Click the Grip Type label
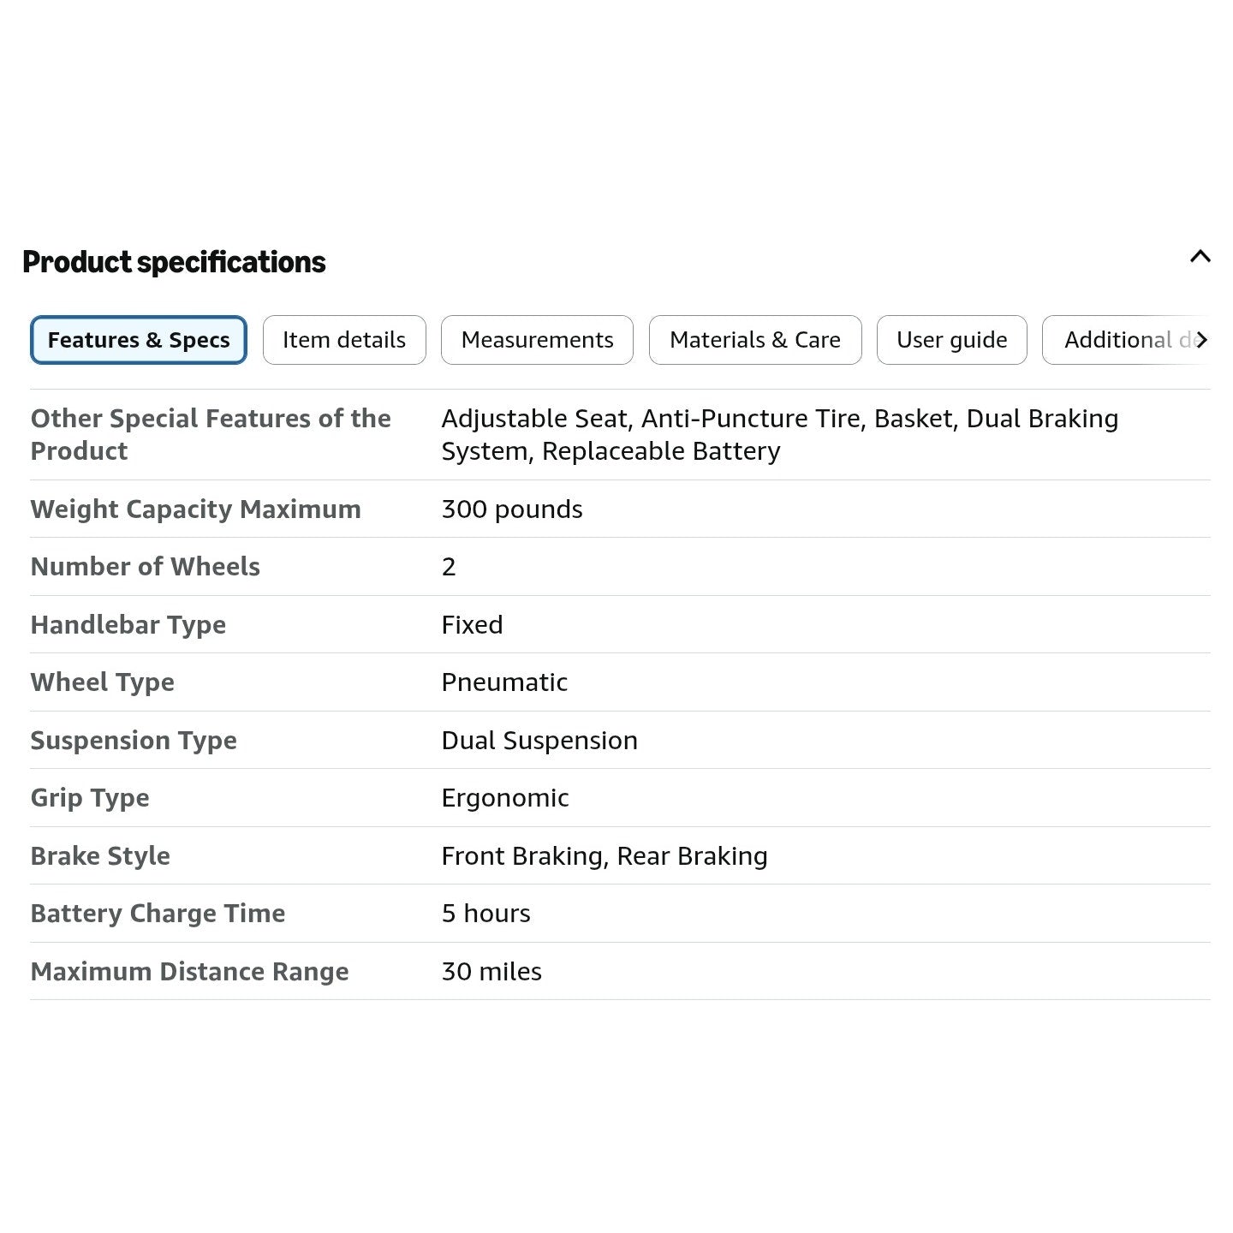This screenshot has width=1233, height=1233. (90, 798)
